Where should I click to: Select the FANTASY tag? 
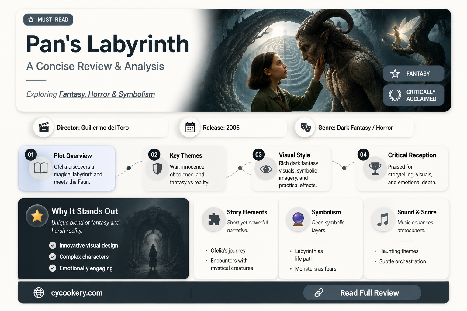click(413, 73)
